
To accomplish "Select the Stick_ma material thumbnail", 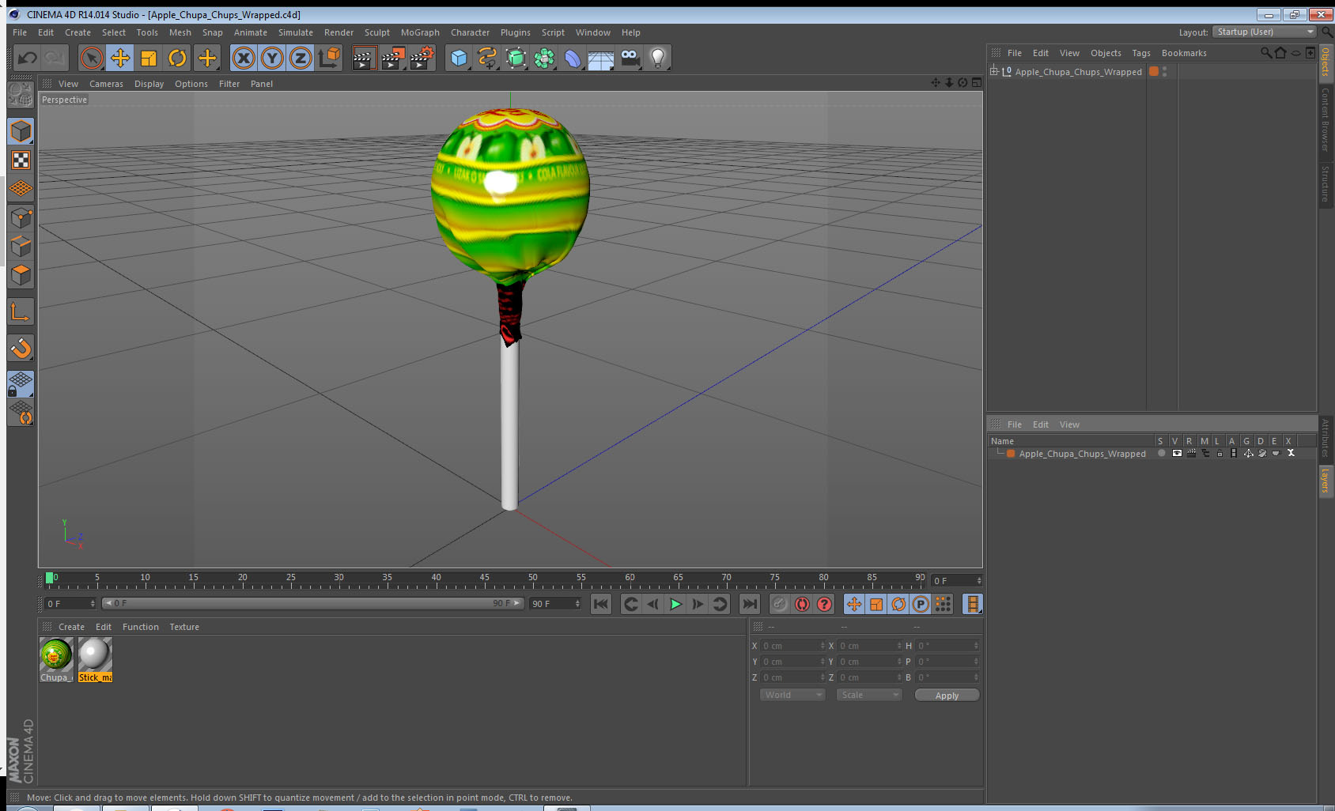I will tap(95, 660).
